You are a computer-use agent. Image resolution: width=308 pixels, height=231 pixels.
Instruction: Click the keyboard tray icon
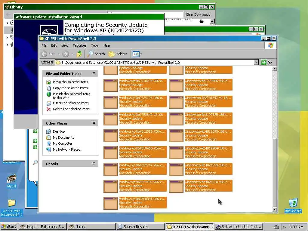coord(276,227)
